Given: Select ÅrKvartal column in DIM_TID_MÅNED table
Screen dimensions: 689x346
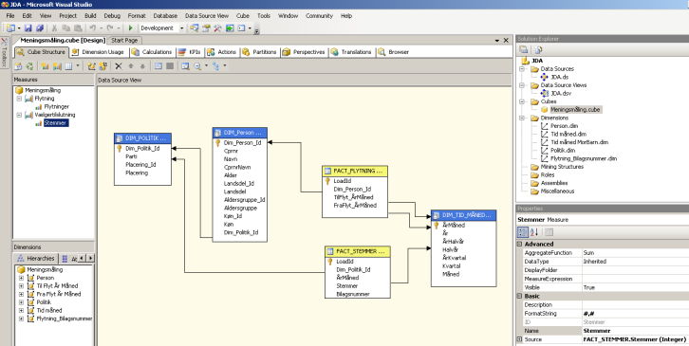Looking at the screenshot, I should (x=455, y=258).
